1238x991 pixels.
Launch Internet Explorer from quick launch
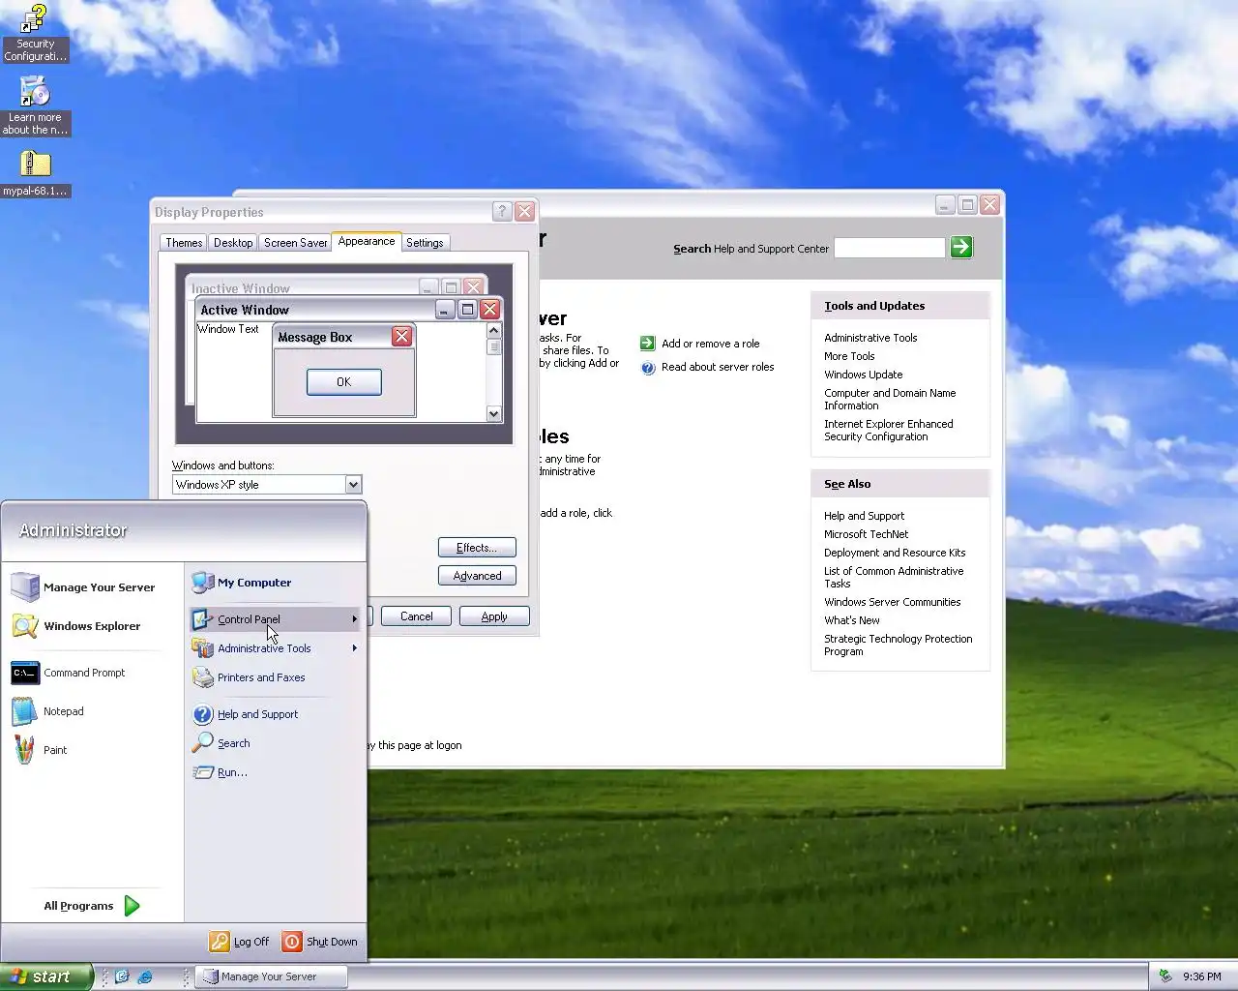(x=145, y=976)
